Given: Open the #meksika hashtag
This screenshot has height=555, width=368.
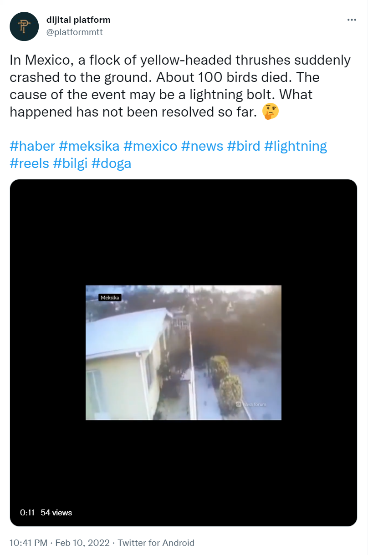Looking at the screenshot, I should click(x=89, y=146).
